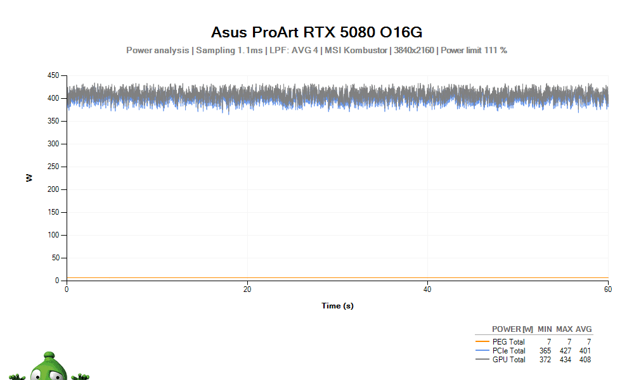The width and height of the screenshot is (634, 380).
Task: Click the 450 tick on the y-axis
Action: click(53, 76)
